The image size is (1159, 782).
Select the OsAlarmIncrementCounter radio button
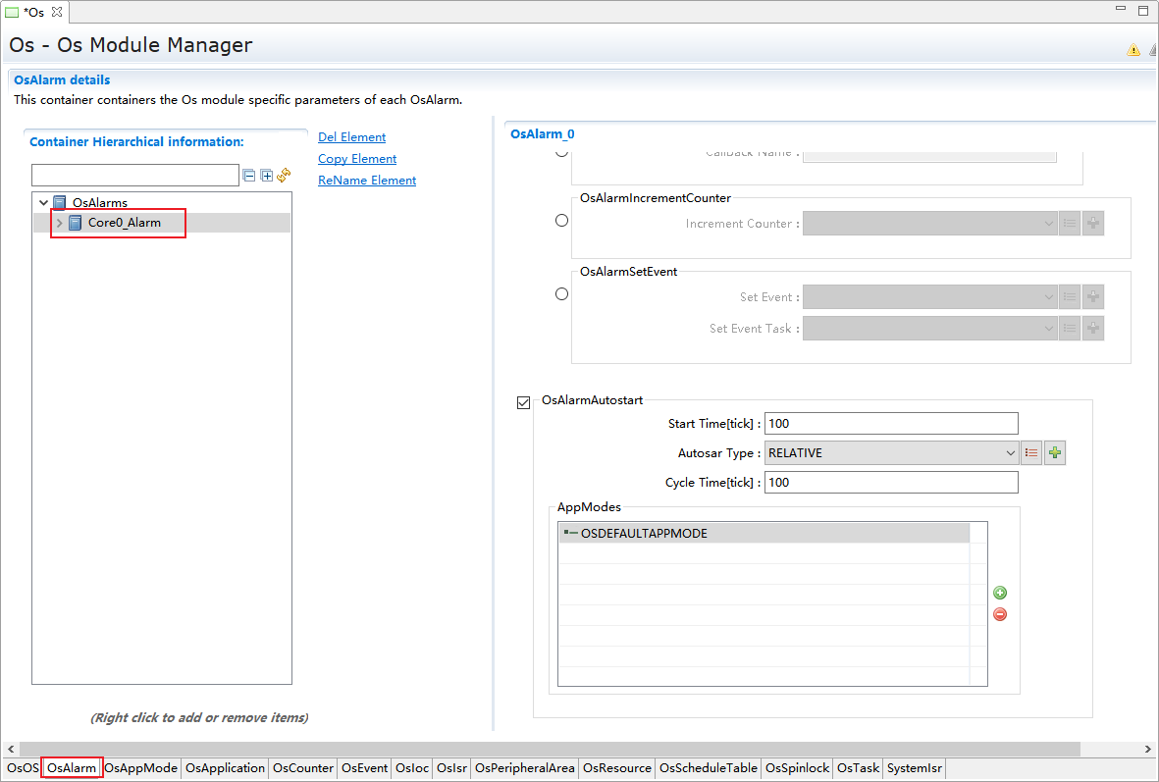562,221
